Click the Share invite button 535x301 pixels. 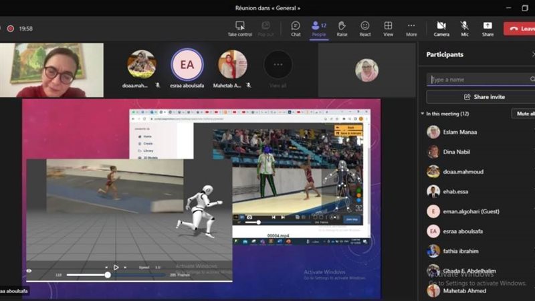pyautogui.click(x=481, y=97)
